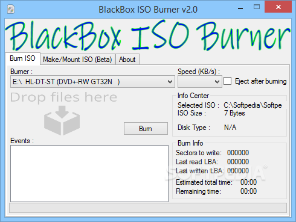The height and width of the screenshot is (222, 296).
Task: Click the Events label
Action: point(22,141)
